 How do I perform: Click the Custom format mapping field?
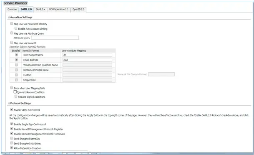[87, 75]
